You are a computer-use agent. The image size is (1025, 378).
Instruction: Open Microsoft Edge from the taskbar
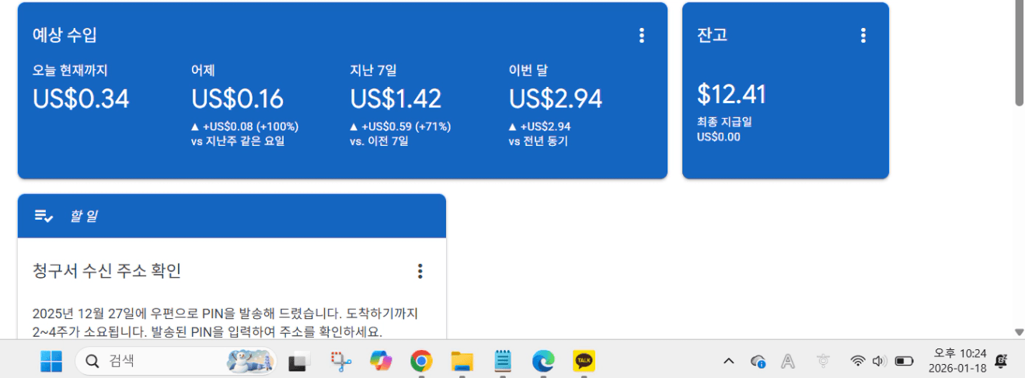point(543,361)
